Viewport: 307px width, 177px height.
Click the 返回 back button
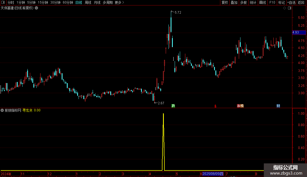tap(301, 2)
